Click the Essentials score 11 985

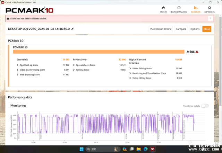coord(66,60)
